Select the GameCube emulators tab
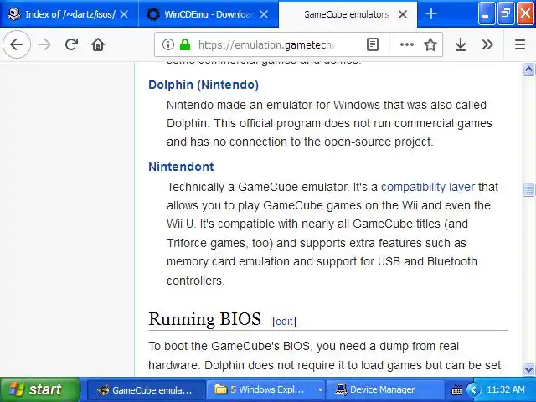The height and width of the screenshot is (402, 536). pos(348,14)
